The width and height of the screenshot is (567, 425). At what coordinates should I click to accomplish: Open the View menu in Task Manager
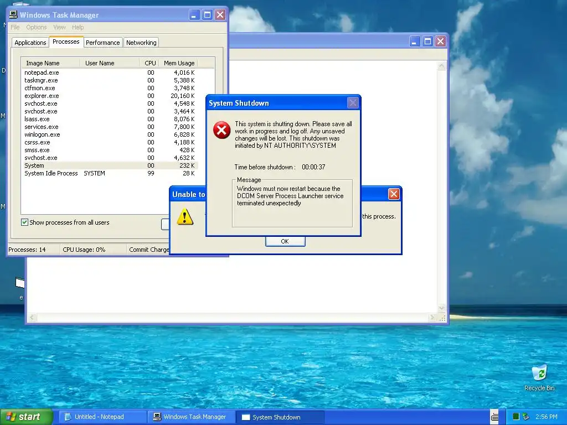coord(59,27)
